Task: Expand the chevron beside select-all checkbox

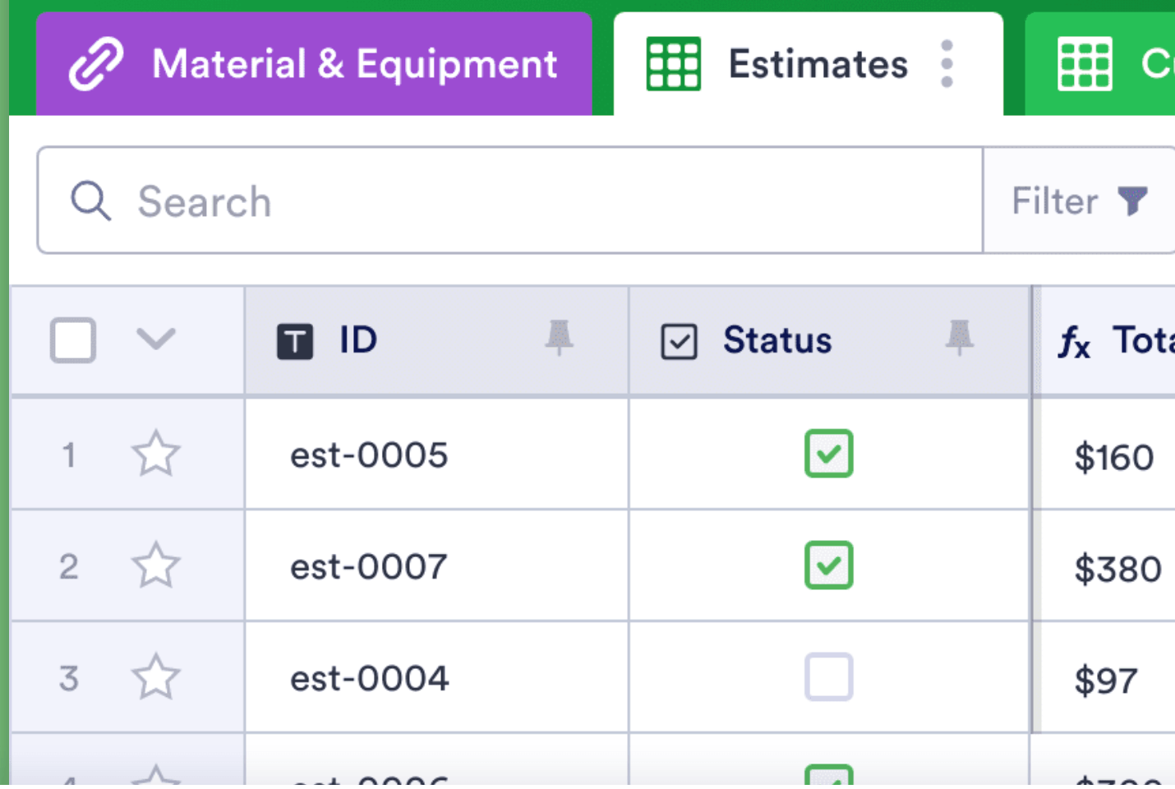Action: 155,339
